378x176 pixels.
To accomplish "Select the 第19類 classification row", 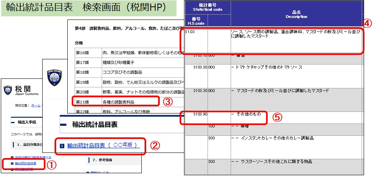I will click(127, 82).
